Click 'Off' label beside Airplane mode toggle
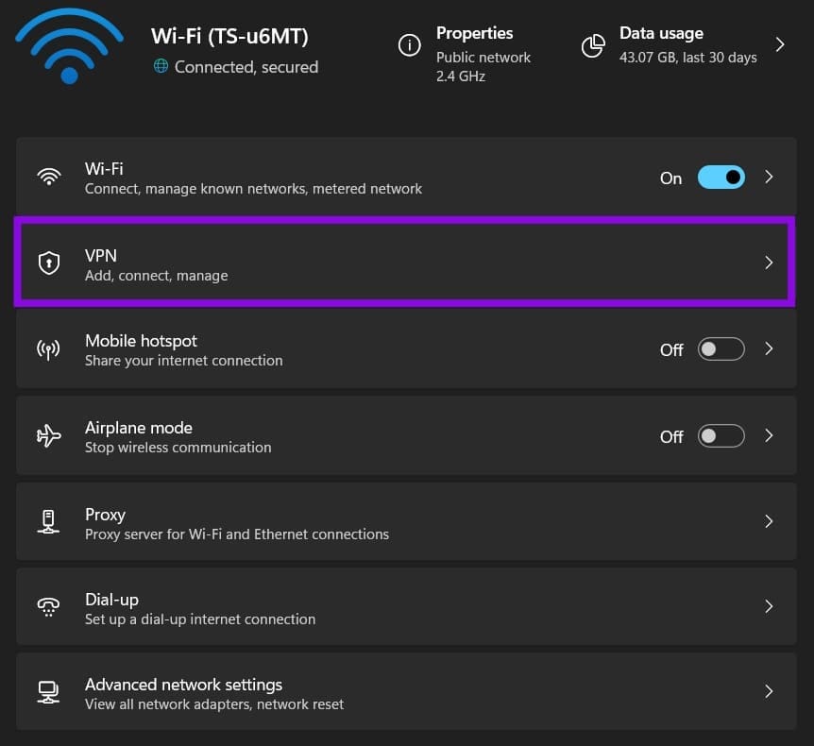The width and height of the screenshot is (814, 746). [x=671, y=436]
